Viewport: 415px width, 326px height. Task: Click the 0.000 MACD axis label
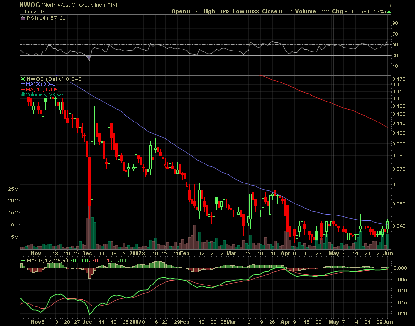tap(400, 268)
